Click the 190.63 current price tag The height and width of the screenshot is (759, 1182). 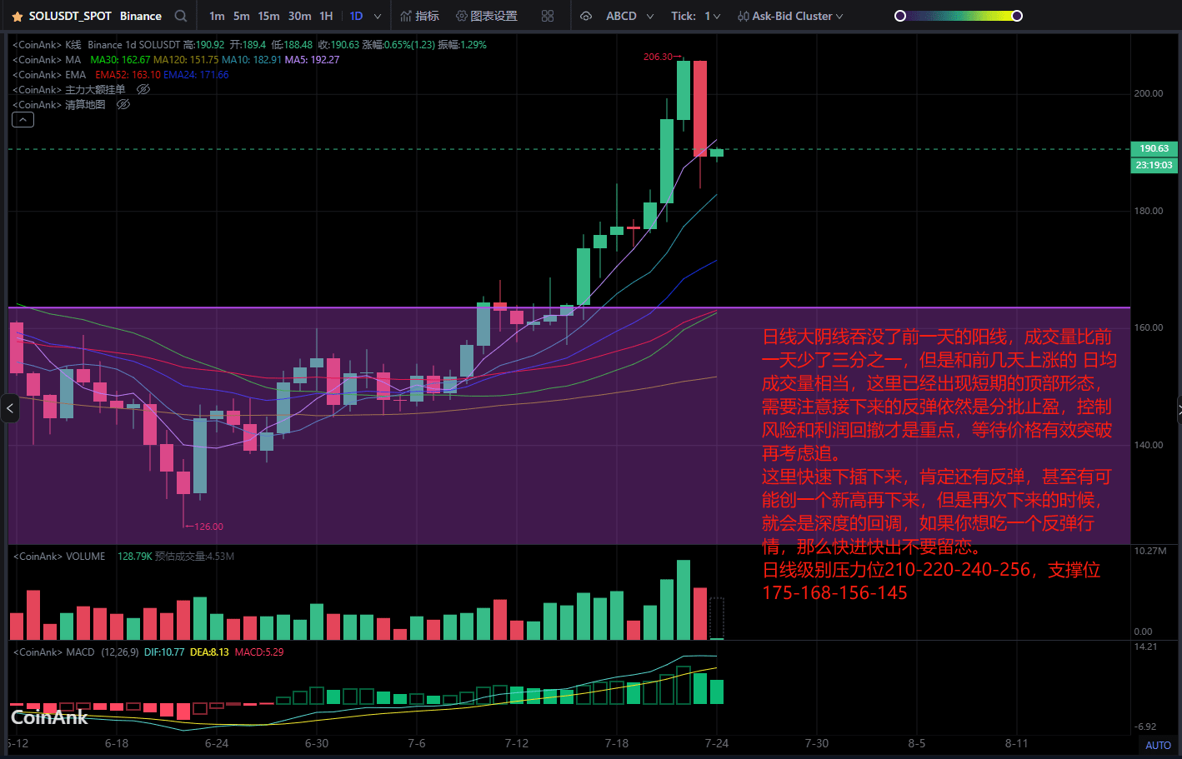[x=1154, y=148]
